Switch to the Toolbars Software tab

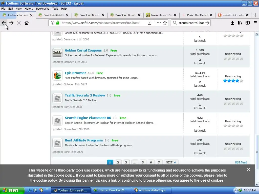[x=18, y=15]
